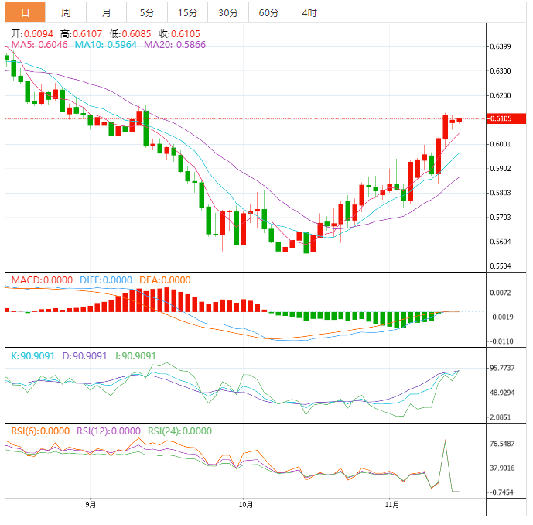Click the 95.7737 KDJ axis label
Screen dimensions: 533x525
coord(502,368)
